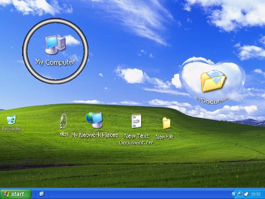This screenshot has width=265, height=199.
Task: Open the Start menu
Action: click(16, 194)
